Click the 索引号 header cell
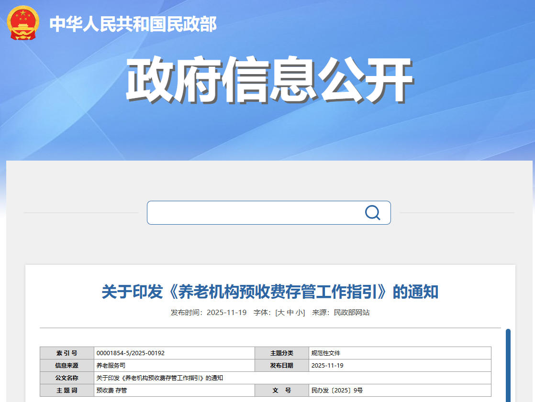The image size is (535, 402). click(67, 353)
